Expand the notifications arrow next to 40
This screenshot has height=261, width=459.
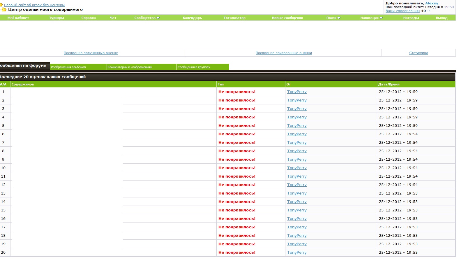click(x=428, y=11)
